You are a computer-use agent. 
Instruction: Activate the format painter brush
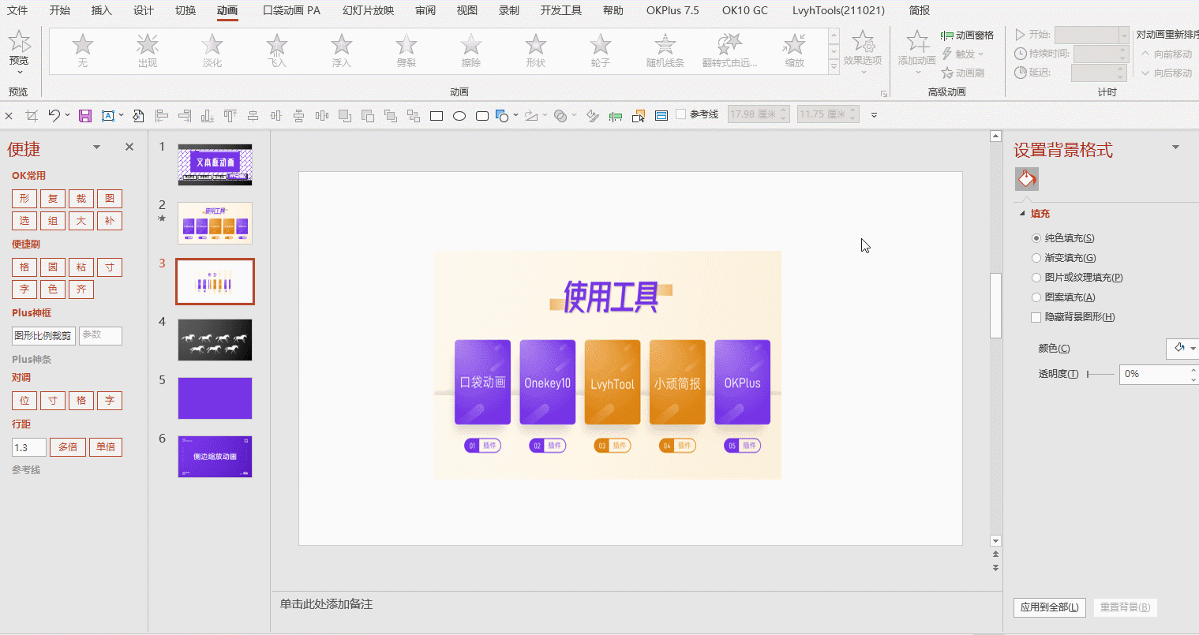[x=593, y=116]
